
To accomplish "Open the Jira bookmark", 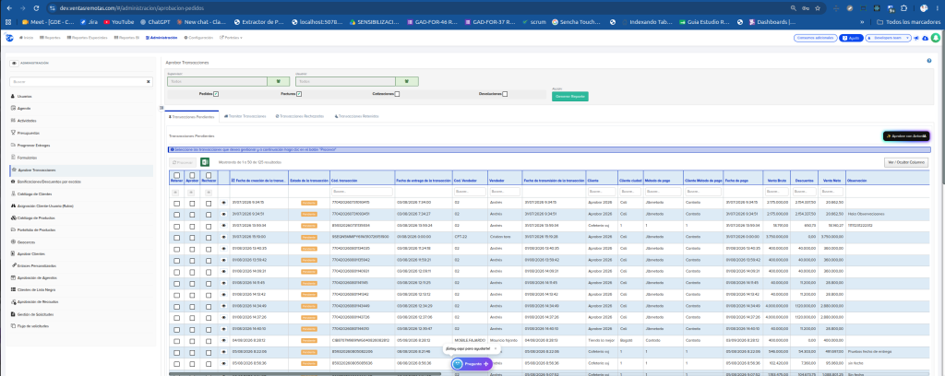I will (x=89, y=22).
